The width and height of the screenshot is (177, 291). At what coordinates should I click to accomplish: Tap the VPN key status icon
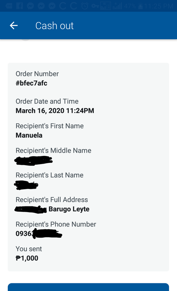pyautogui.click(x=95, y=6)
